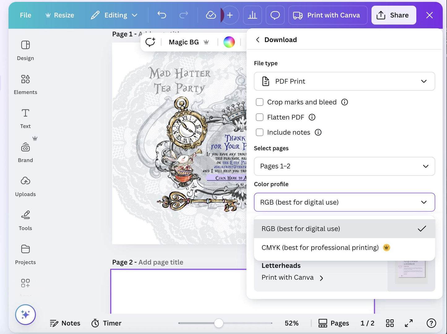Viewport: 447px width, 334px height.
Task: Open the Brand kit panel
Action: tap(25, 153)
